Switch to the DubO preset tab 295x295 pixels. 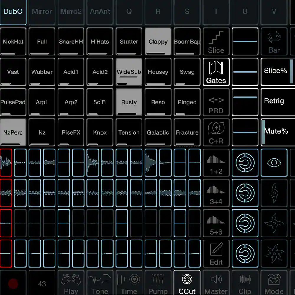[x=13, y=12]
